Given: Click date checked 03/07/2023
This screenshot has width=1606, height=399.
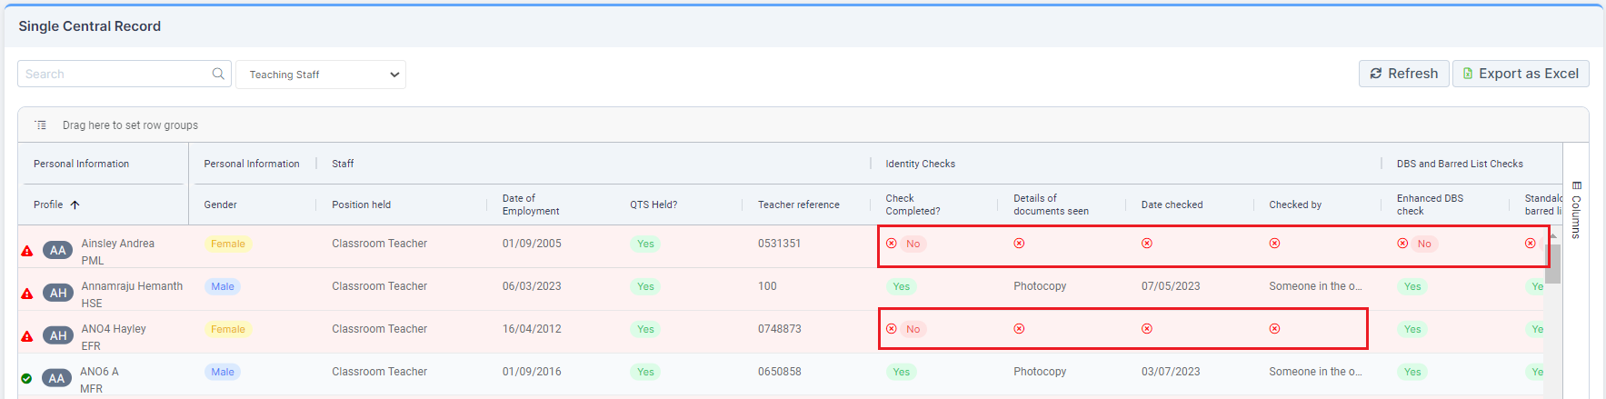Looking at the screenshot, I should click(1171, 372).
